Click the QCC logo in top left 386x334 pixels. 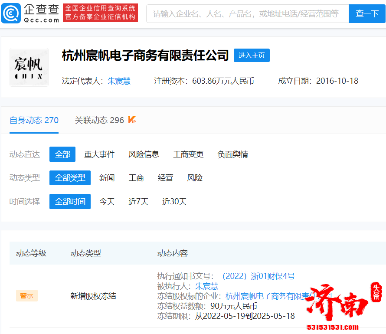28,13
